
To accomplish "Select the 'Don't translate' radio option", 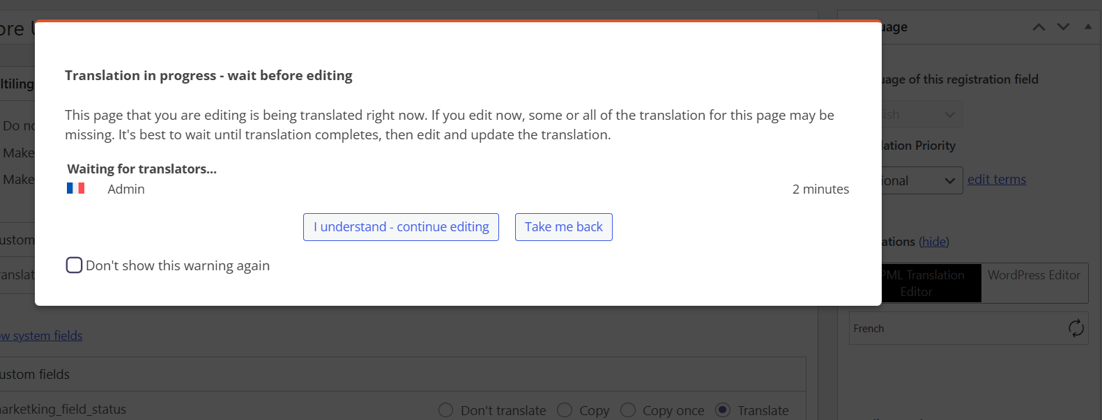I will pos(445,410).
